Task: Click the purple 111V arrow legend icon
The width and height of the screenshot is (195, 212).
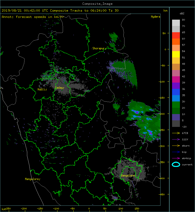Action: tap(176, 139)
